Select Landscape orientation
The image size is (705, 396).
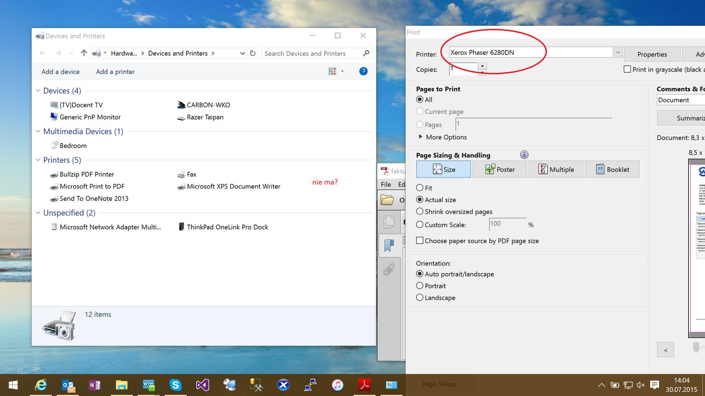[x=419, y=297]
